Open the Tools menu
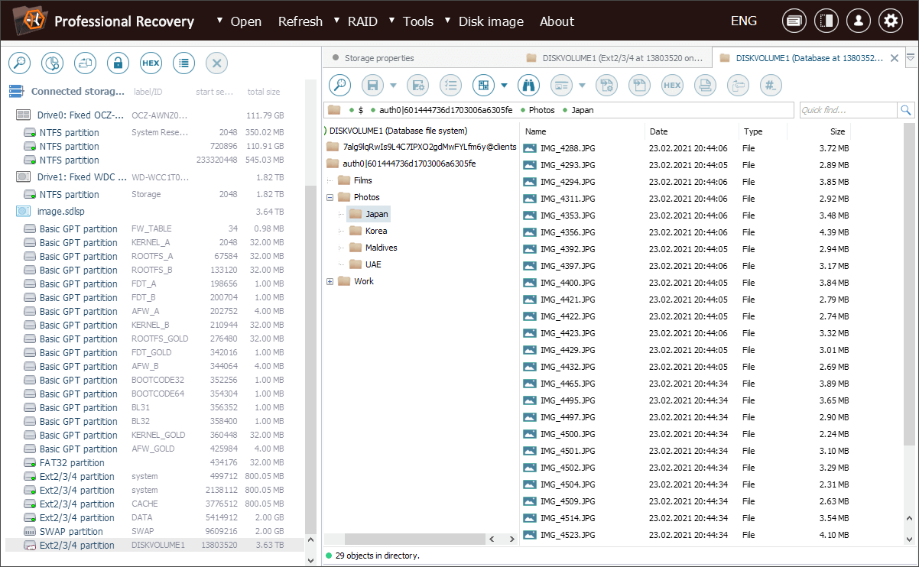Viewport: 919px width, 567px height. pos(418,21)
